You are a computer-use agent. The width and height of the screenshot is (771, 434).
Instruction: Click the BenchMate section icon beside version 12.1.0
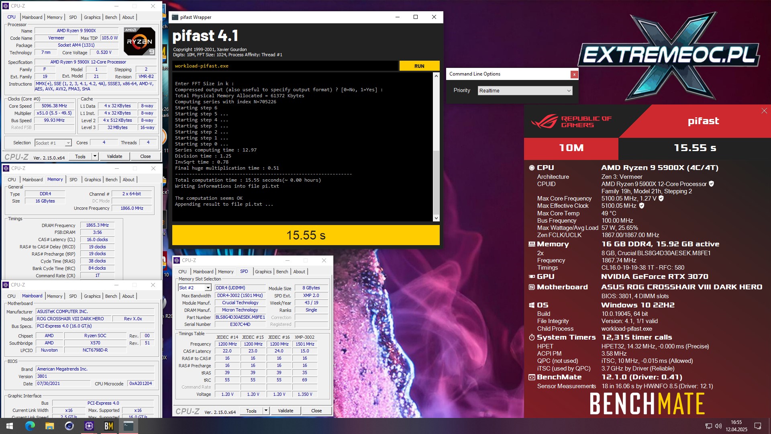point(532,377)
